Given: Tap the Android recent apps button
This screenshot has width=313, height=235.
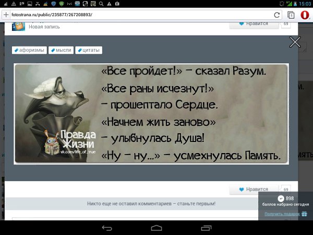Looking at the screenshot, I should 206,228.
